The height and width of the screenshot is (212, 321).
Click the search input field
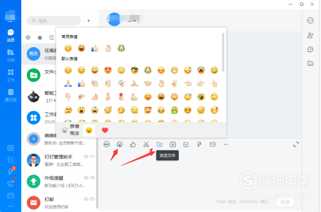point(54,21)
